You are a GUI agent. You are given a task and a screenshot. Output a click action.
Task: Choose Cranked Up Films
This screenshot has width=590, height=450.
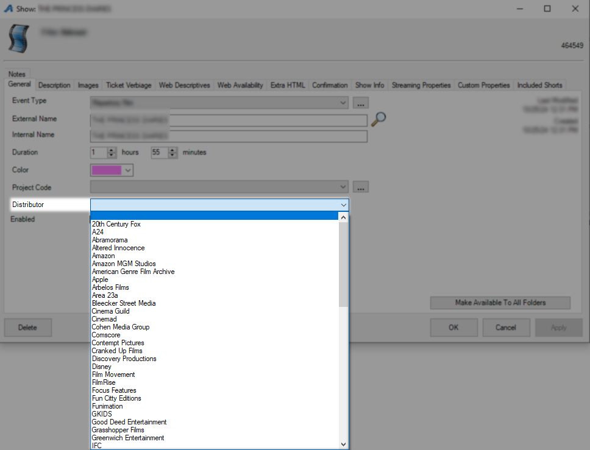[215, 351]
